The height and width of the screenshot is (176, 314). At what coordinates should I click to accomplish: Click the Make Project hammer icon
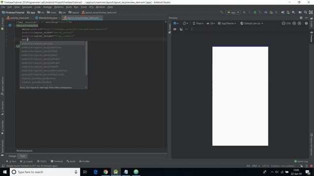click(x=221, y=12)
